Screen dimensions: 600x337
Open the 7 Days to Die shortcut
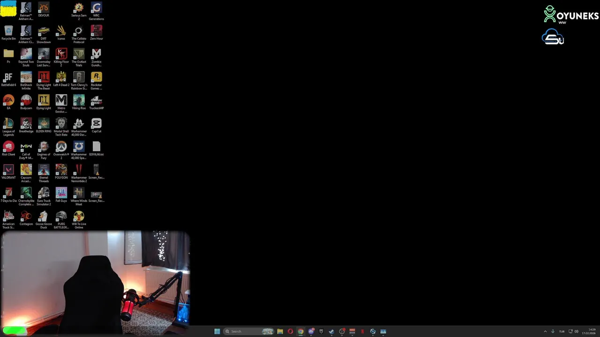pos(8,195)
